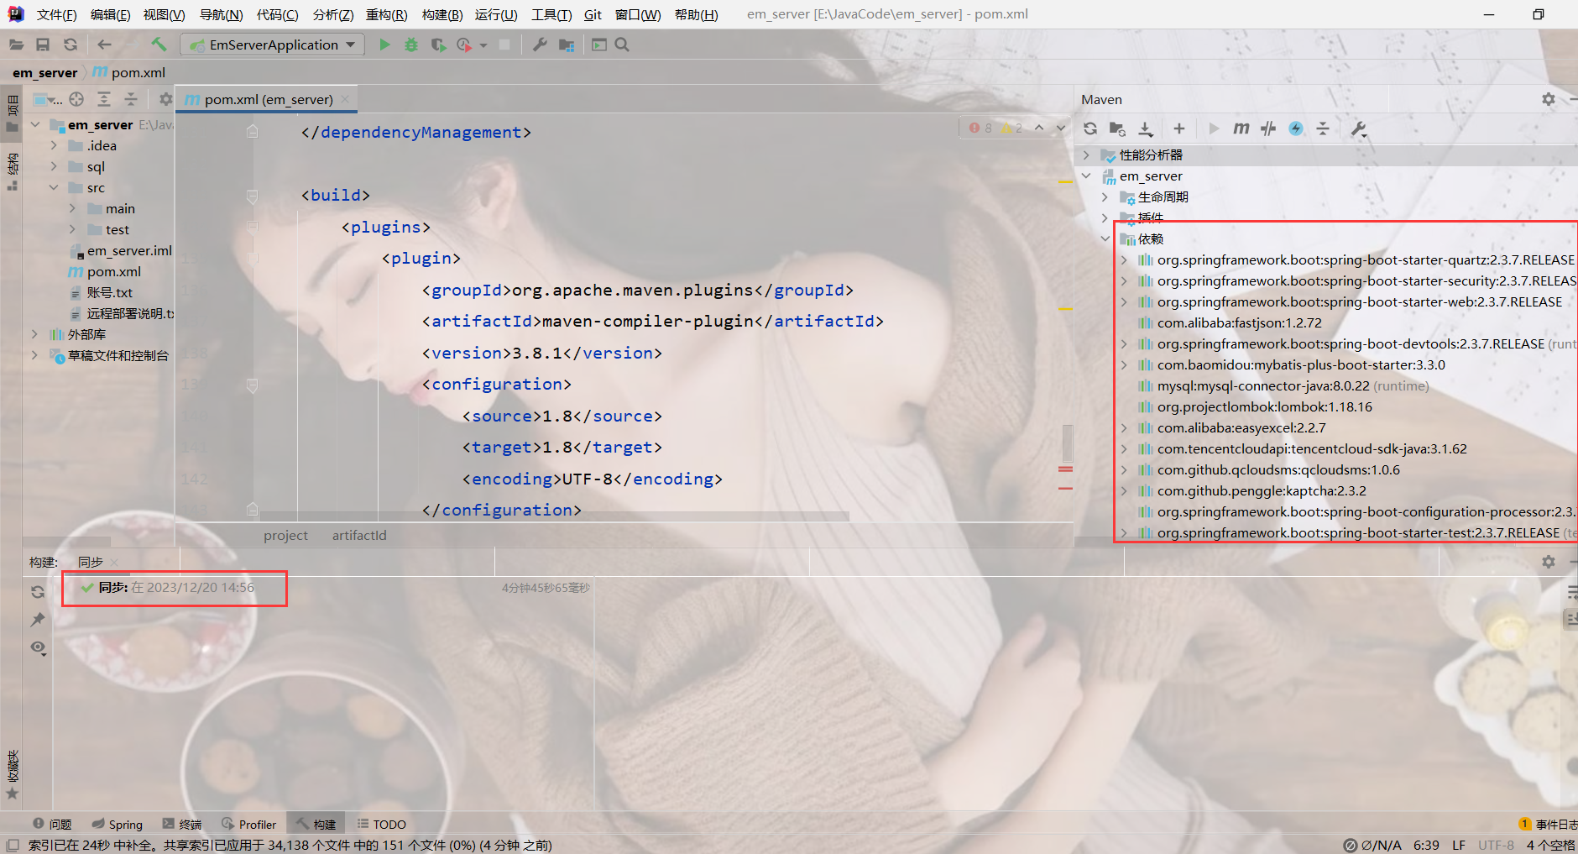Collapse the src folder
The image size is (1578, 854).
click(x=54, y=187)
